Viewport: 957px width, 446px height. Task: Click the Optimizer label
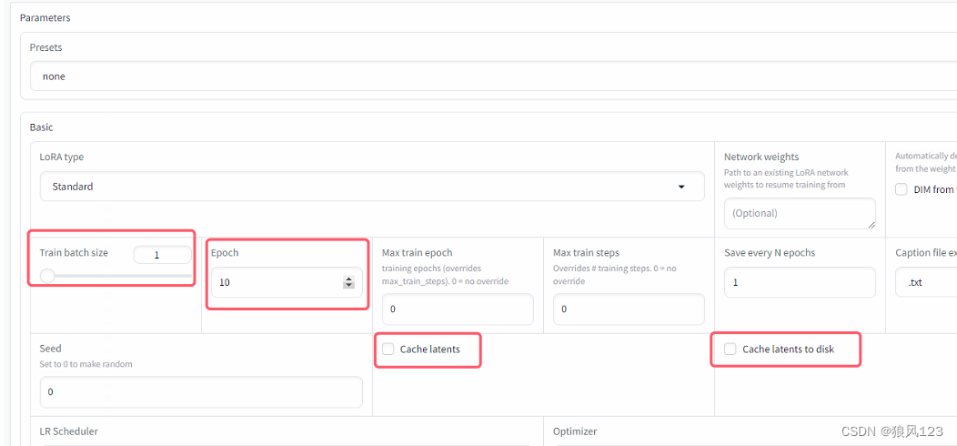tap(575, 431)
